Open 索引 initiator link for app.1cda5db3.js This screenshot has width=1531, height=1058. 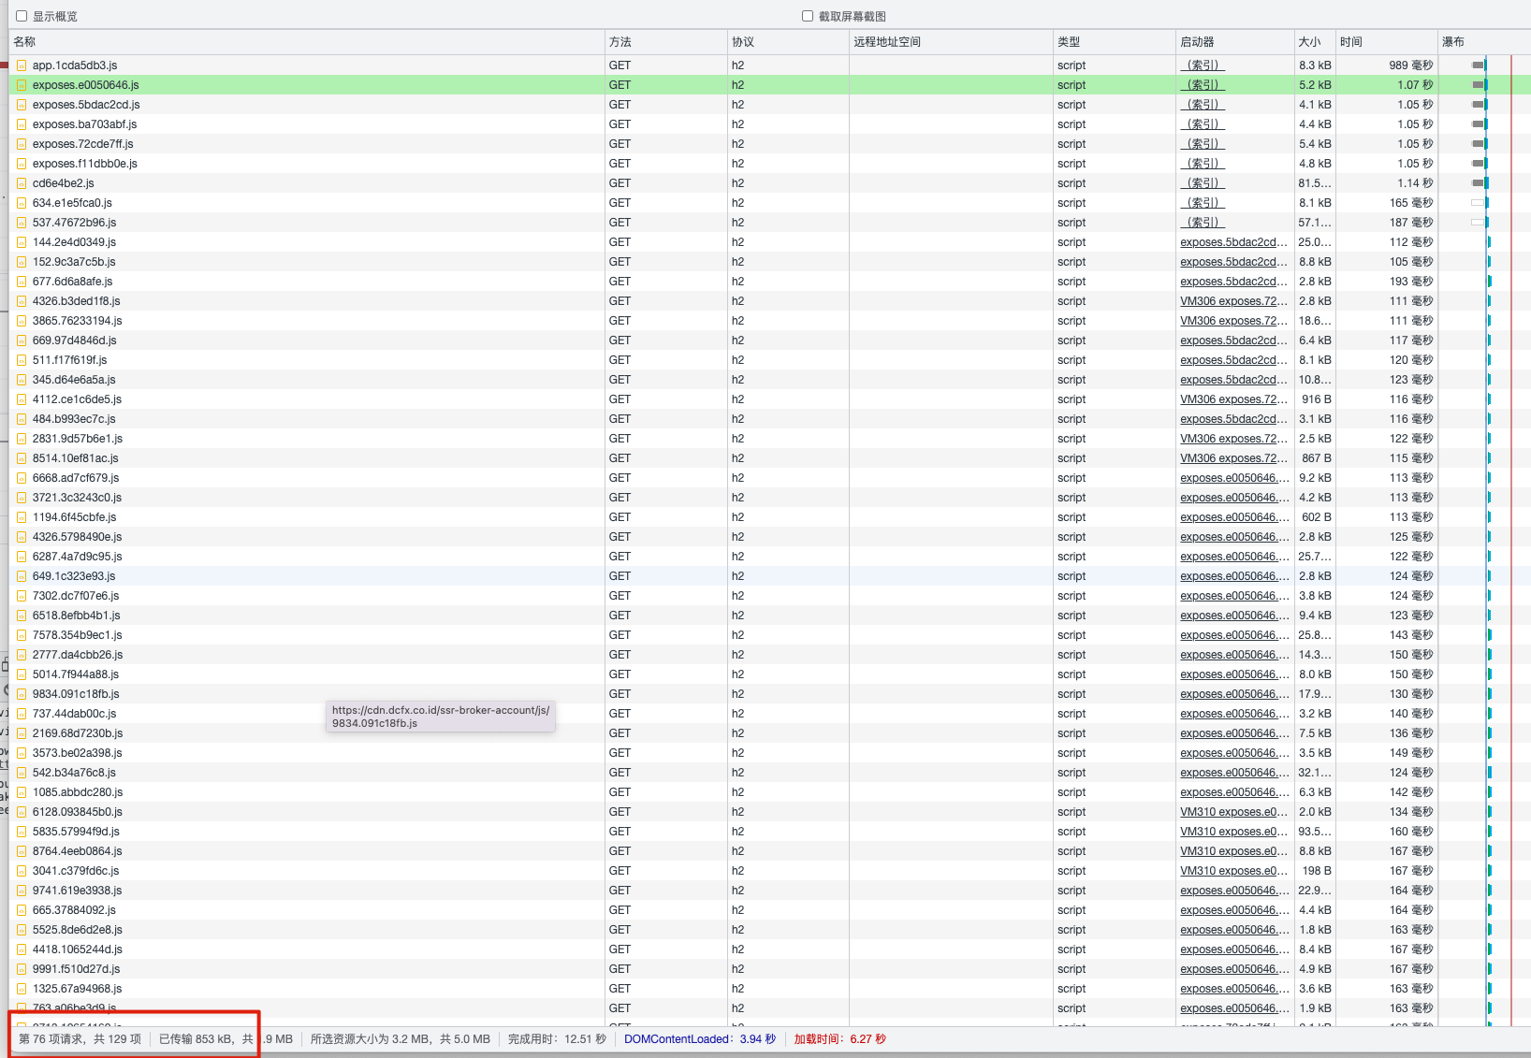pyautogui.click(x=1203, y=65)
